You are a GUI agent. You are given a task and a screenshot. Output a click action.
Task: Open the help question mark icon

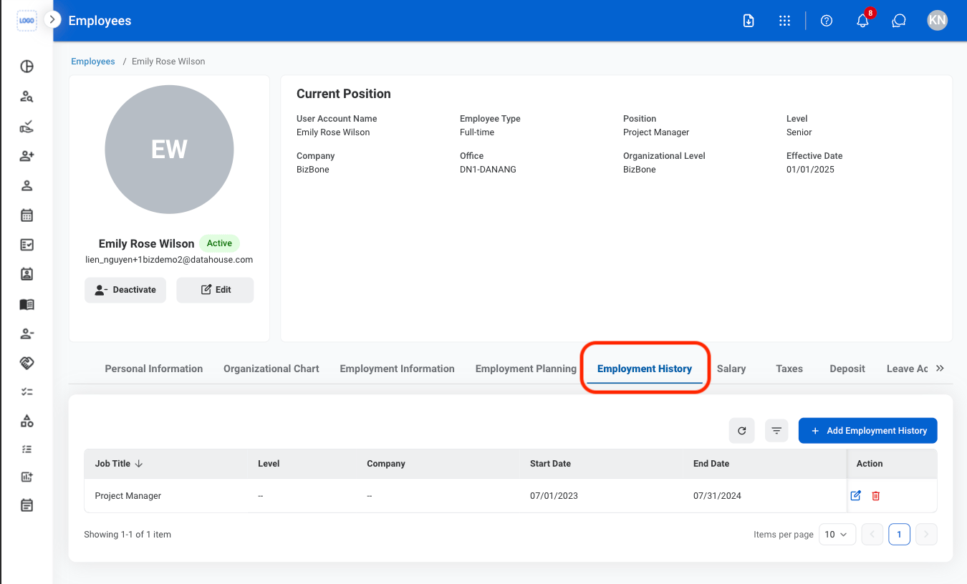[x=827, y=21]
